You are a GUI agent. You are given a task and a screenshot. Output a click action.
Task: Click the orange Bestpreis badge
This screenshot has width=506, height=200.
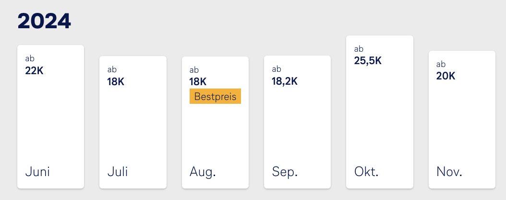pos(215,96)
